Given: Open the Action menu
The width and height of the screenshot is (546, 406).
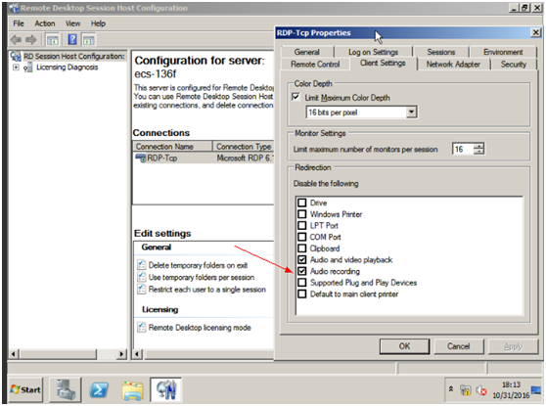Looking at the screenshot, I should (45, 23).
